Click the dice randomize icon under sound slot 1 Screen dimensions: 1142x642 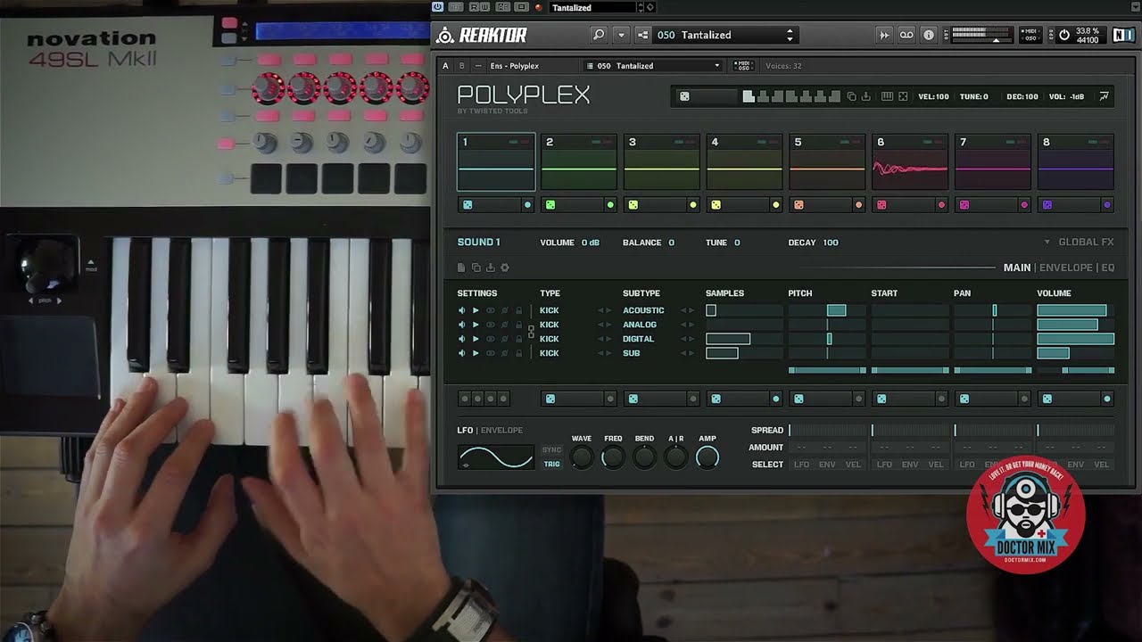coord(468,205)
